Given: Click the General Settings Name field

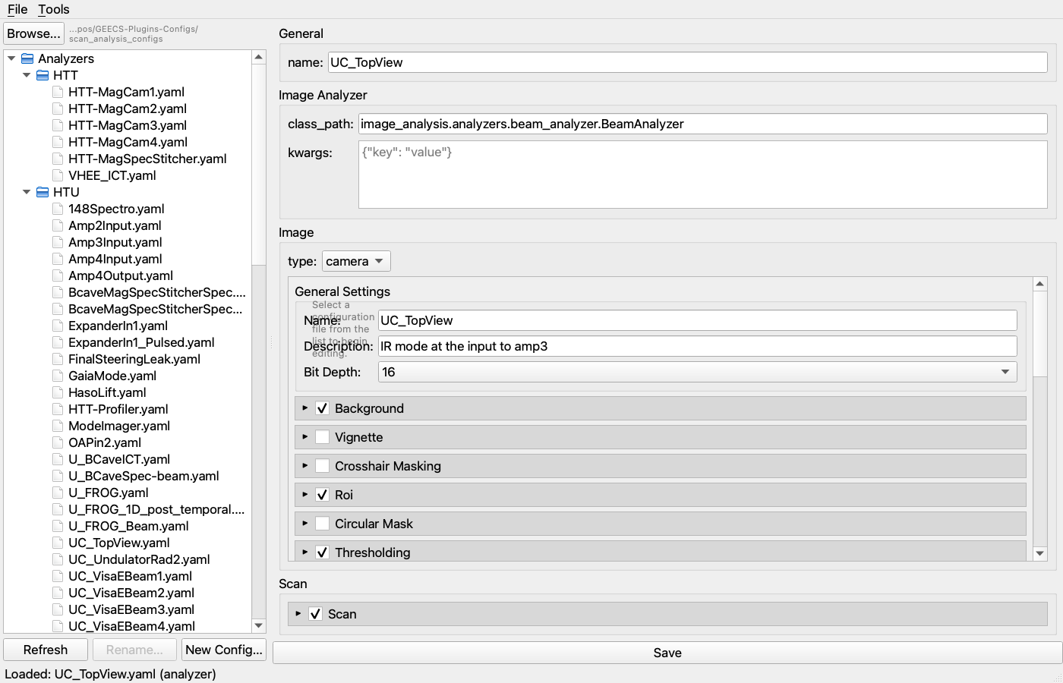Looking at the screenshot, I should pos(697,320).
